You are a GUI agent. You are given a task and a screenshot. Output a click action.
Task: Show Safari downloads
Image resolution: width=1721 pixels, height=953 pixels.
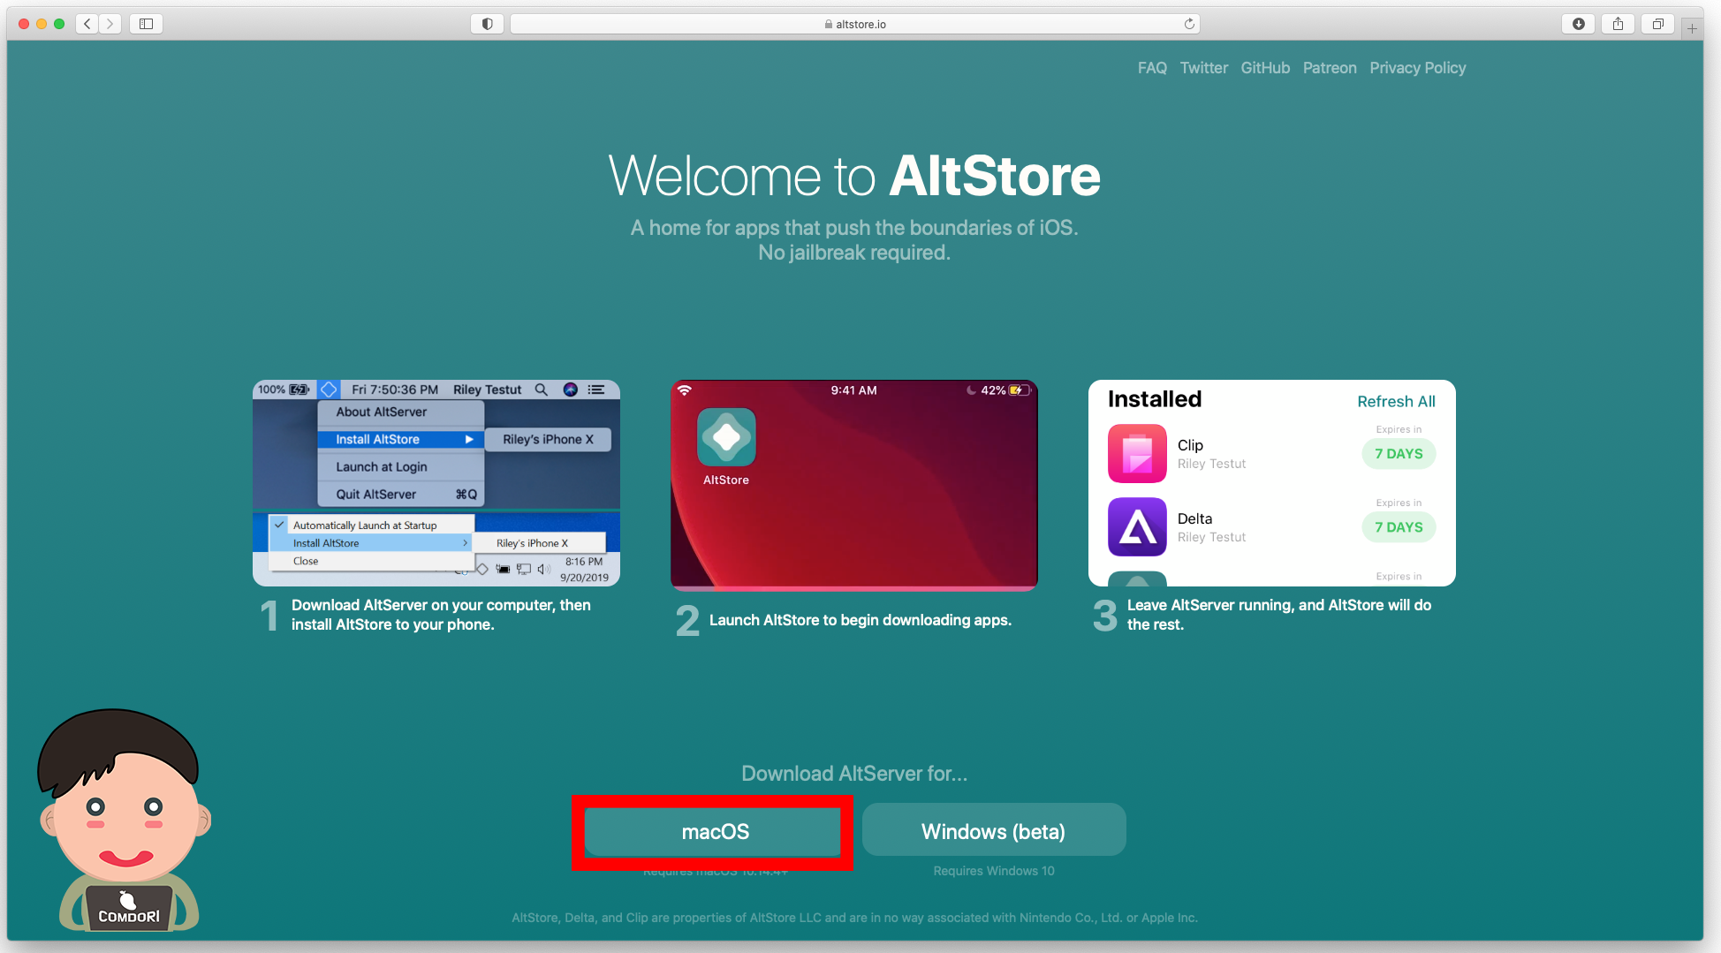point(1578,24)
